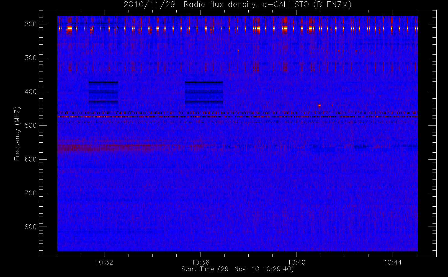
Task: Click the date "2010/11/29" in the title
Action: pos(149,5)
